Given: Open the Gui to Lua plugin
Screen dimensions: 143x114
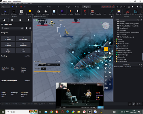Looking at the screenshot, I should pyautogui.click(x=70, y=12).
